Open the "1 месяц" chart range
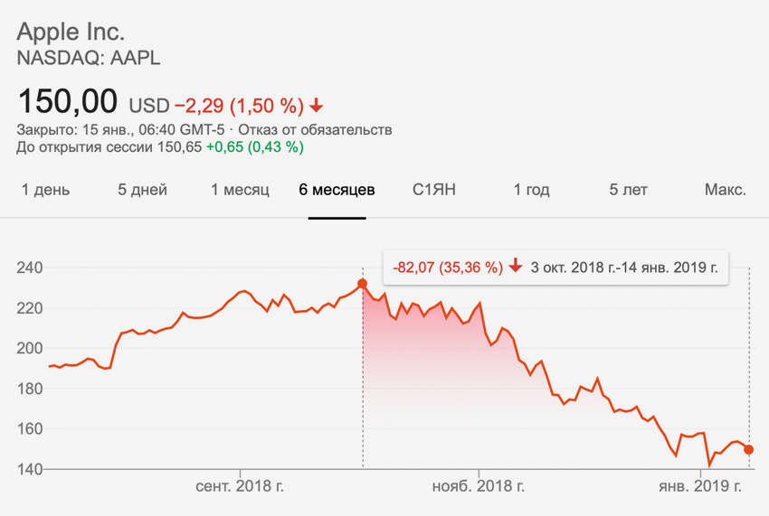This screenshot has height=516, width=769. point(240,190)
